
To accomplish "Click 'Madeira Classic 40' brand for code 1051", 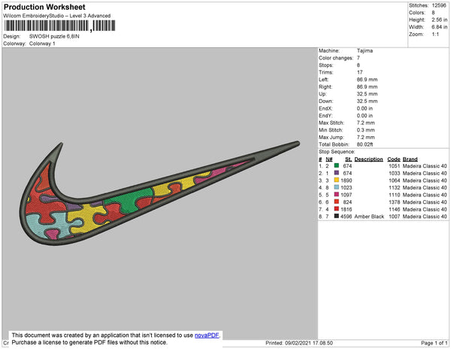I will (x=425, y=166).
